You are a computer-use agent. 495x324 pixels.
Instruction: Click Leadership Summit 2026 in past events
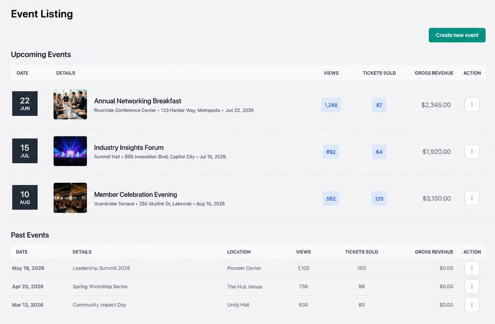[x=101, y=268]
